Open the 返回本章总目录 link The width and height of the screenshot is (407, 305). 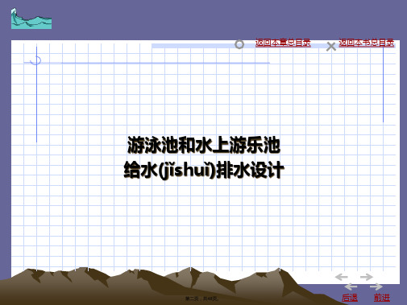coord(283,43)
